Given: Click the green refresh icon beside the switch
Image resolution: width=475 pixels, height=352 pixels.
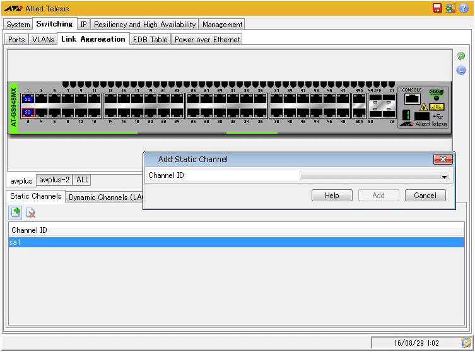Looking at the screenshot, I should click(461, 56).
